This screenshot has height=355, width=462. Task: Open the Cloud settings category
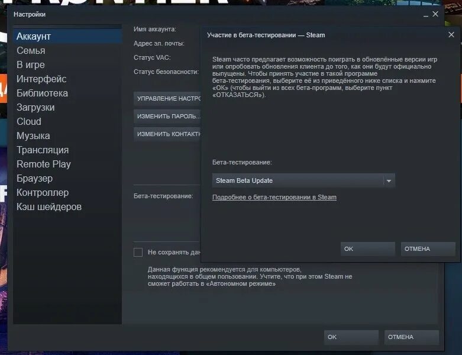pyautogui.click(x=67, y=121)
